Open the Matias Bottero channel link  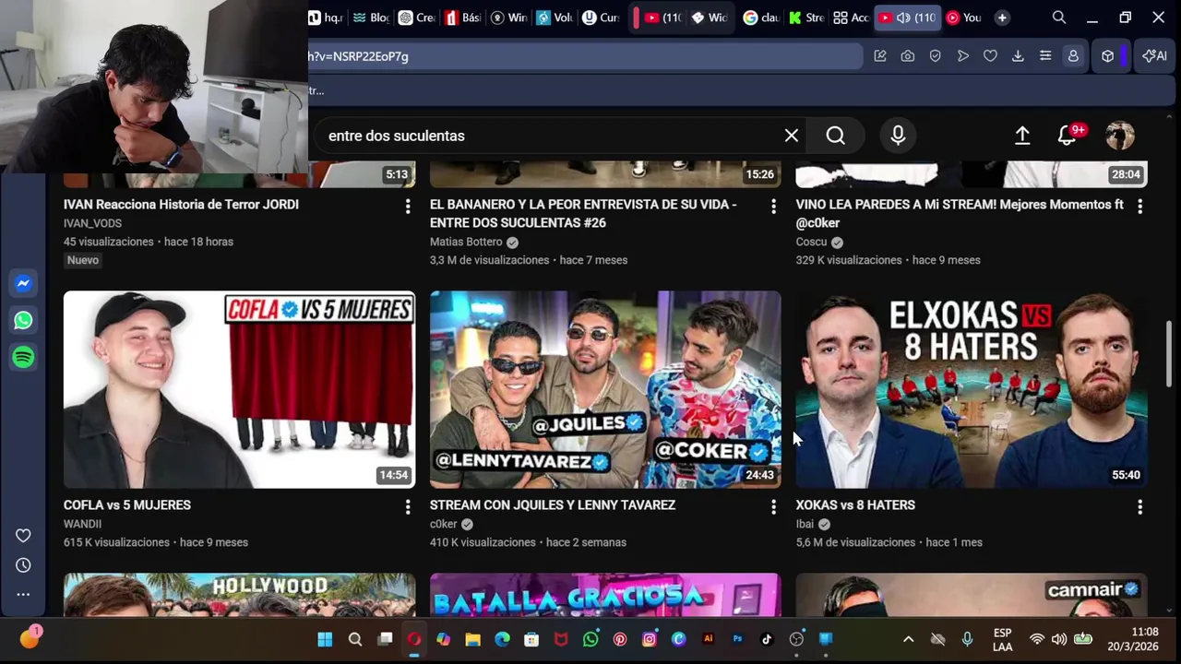(x=466, y=242)
